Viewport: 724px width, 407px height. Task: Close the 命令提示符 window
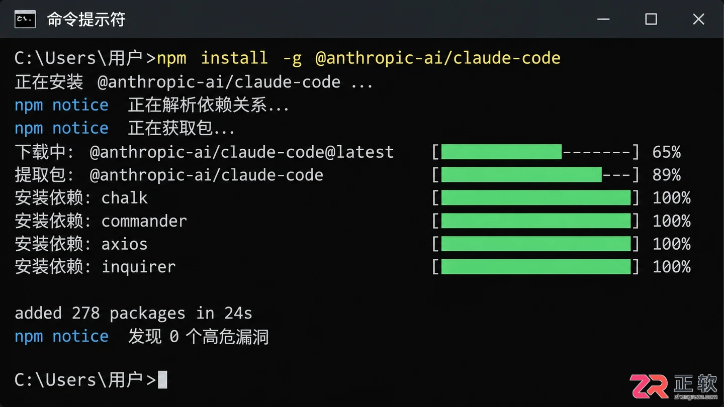[x=698, y=19]
